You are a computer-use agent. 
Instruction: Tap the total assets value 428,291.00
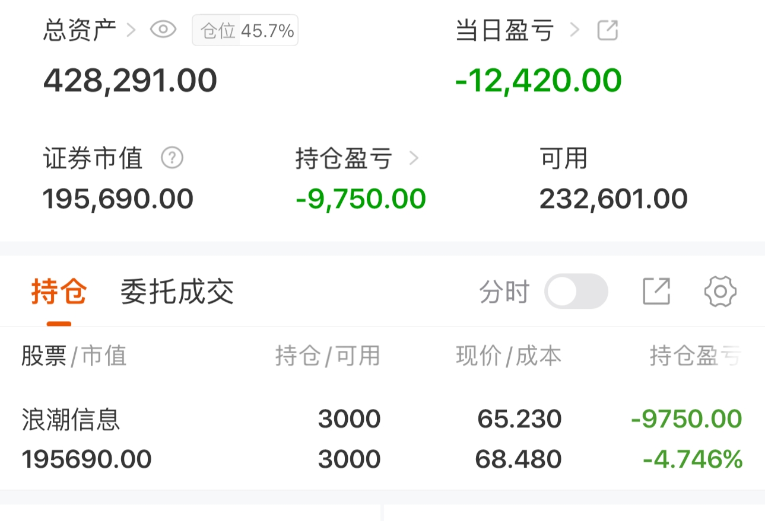(130, 81)
